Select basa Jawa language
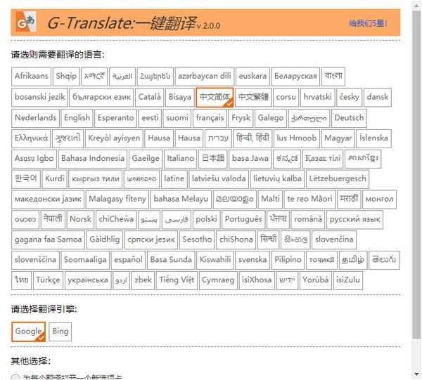The image size is (422, 380). click(250, 159)
